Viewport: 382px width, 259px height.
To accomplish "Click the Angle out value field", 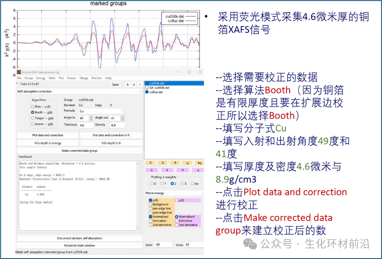I will pyautogui.click(x=116, y=118).
